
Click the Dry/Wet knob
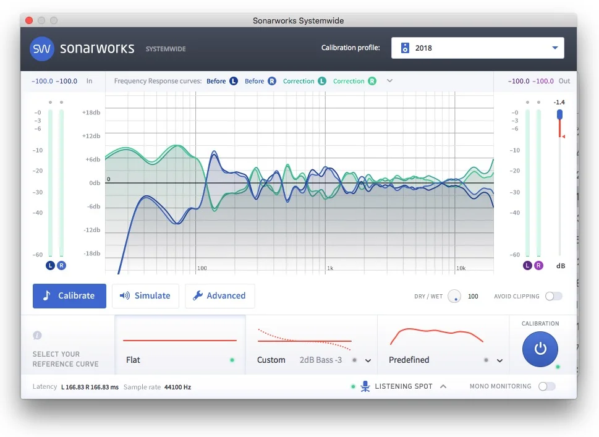454,296
